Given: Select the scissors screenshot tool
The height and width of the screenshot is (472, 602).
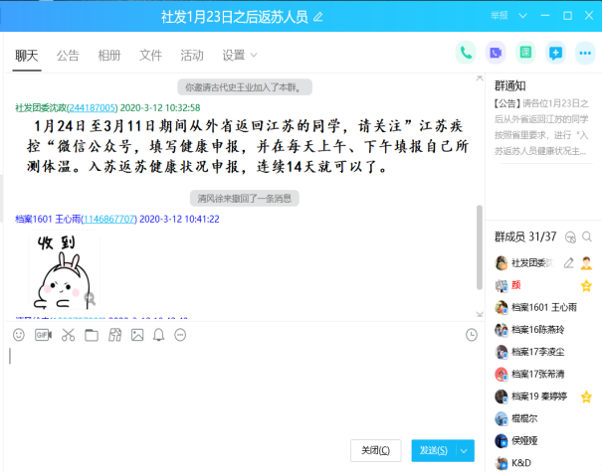Looking at the screenshot, I should pos(68,335).
